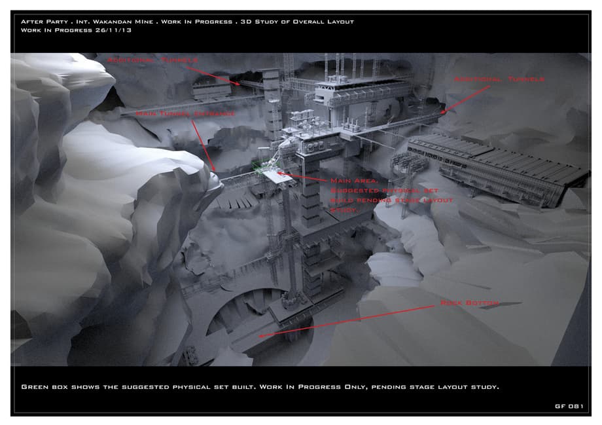Click the arrowhead of the right Additional Tunnels arrow
Viewport: 602px width, 425px height.
pyautogui.click(x=445, y=112)
